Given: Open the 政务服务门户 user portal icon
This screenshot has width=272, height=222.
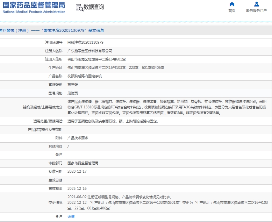Looking at the screenshot, I should 256,4.
